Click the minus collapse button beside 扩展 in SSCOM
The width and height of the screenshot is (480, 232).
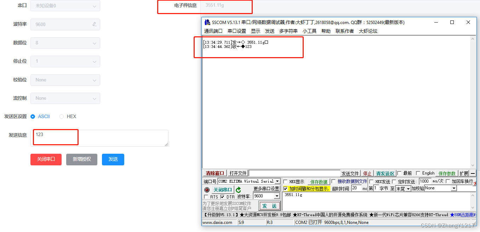(473, 173)
